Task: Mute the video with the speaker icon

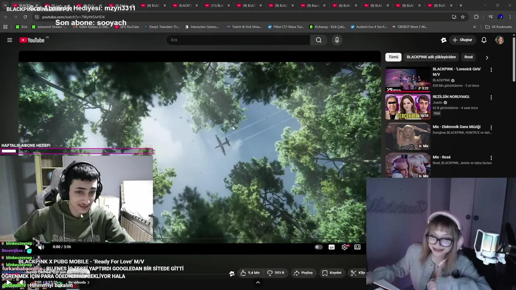Action: pos(41,247)
